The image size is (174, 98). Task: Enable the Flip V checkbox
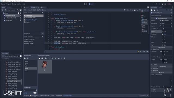(x=163, y=45)
